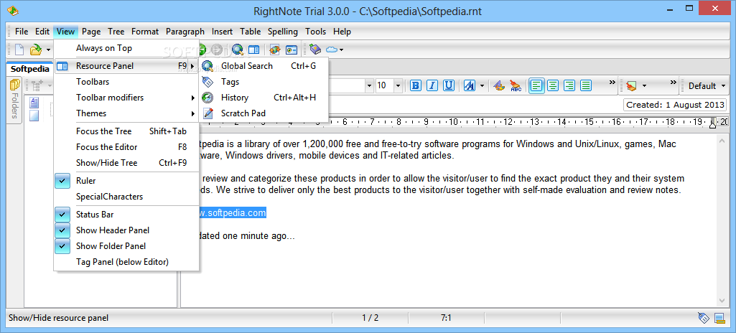The image size is (736, 333).
Task: Toggle Italic formatting
Action: [x=432, y=85]
